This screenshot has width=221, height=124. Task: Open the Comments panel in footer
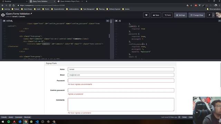[x=18, y=117]
